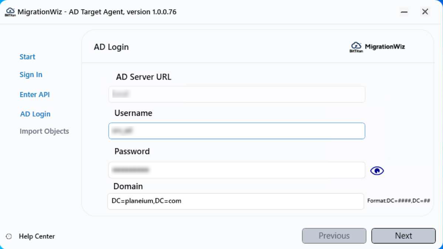Go to the Import Objects step
Image resolution: width=443 pixels, height=249 pixels.
(44, 131)
